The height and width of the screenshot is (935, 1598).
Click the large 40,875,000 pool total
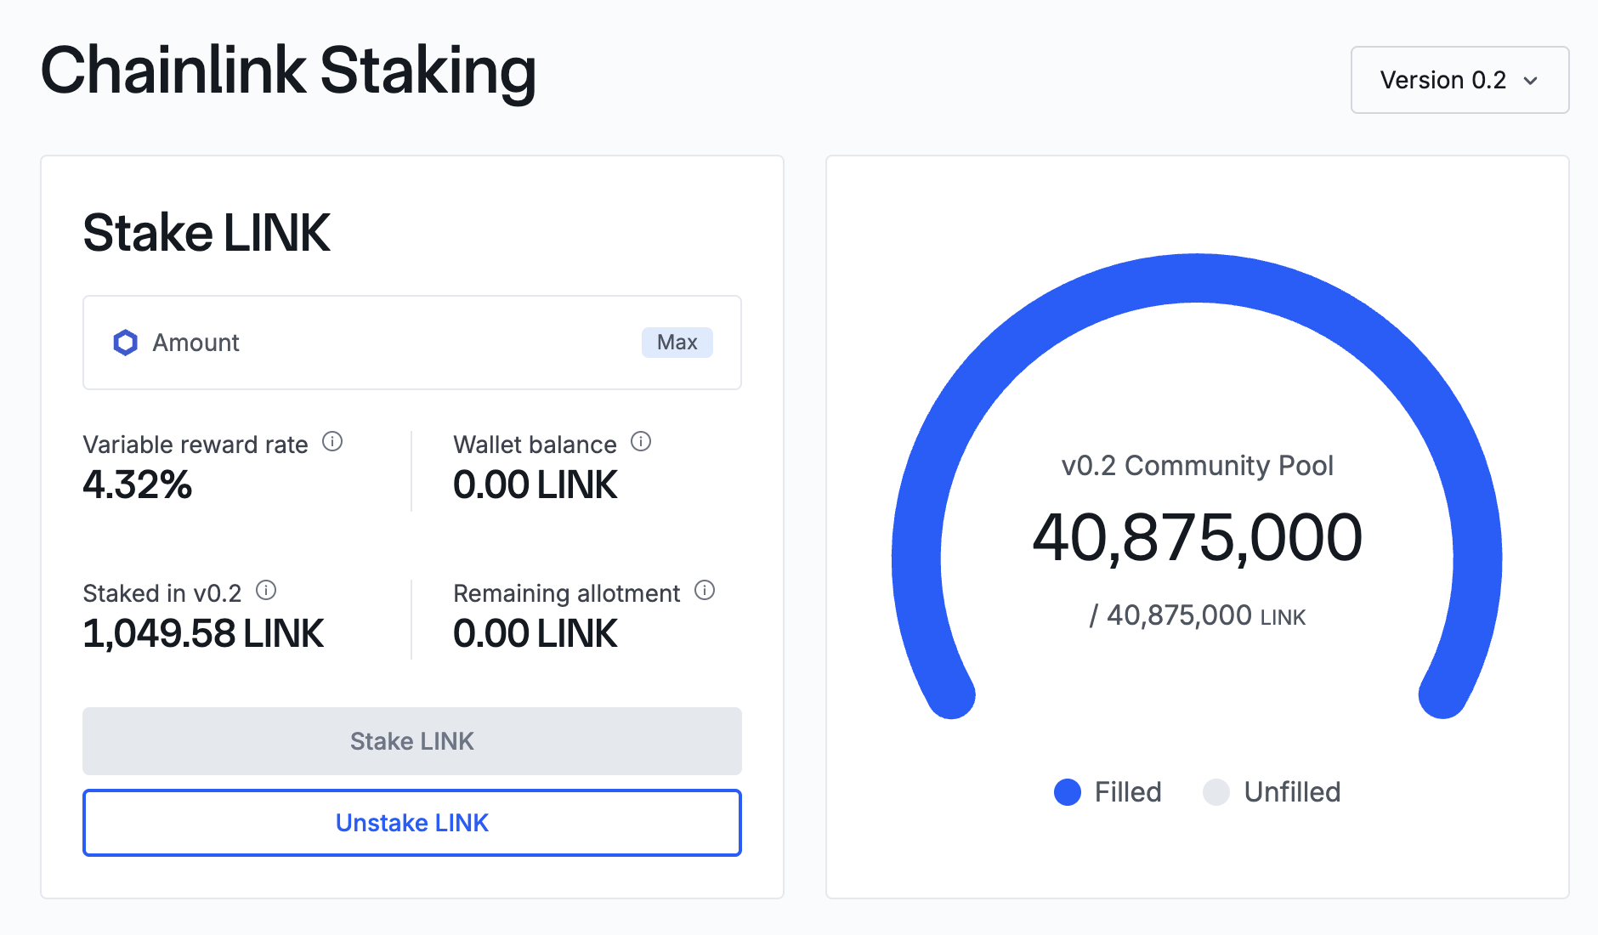point(1197,538)
